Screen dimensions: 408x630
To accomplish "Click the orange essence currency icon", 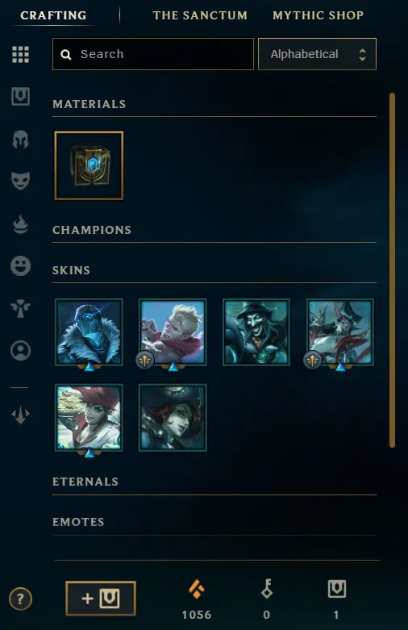I will pos(197,590).
